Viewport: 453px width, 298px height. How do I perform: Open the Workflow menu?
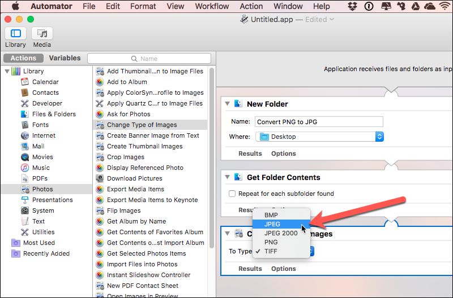click(212, 6)
